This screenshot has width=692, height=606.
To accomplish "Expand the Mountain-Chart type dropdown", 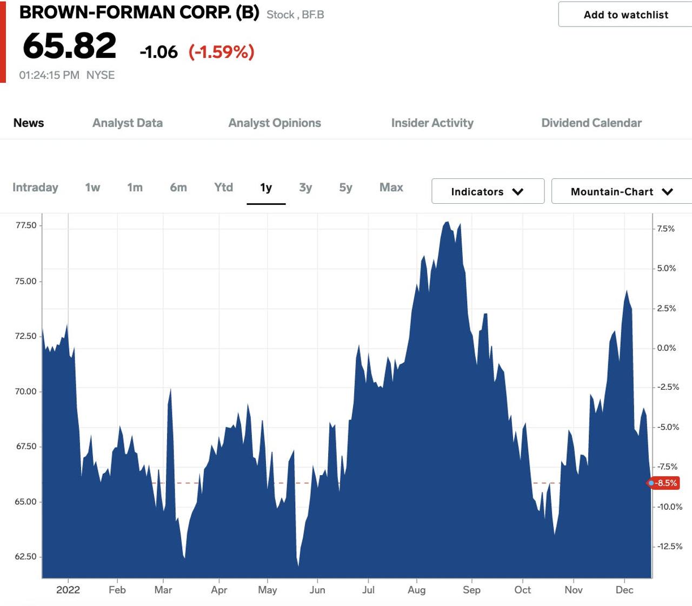I will [x=622, y=191].
